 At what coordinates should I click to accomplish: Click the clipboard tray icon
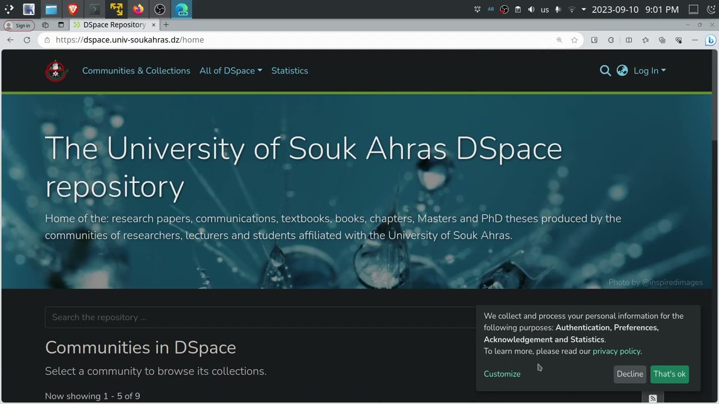[518, 10]
